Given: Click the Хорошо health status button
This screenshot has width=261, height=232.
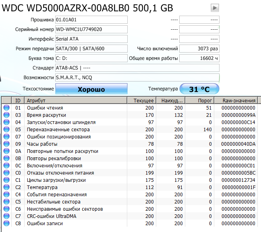Looking at the screenshot, I should click(x=91, y=89).
